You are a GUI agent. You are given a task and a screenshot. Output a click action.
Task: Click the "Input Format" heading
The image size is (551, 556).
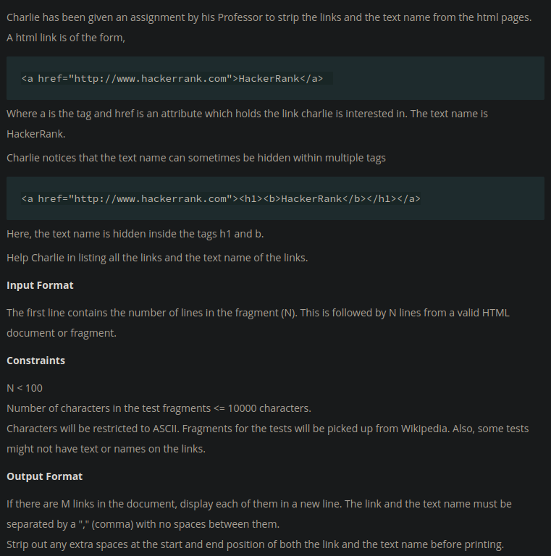click(40, 285)
